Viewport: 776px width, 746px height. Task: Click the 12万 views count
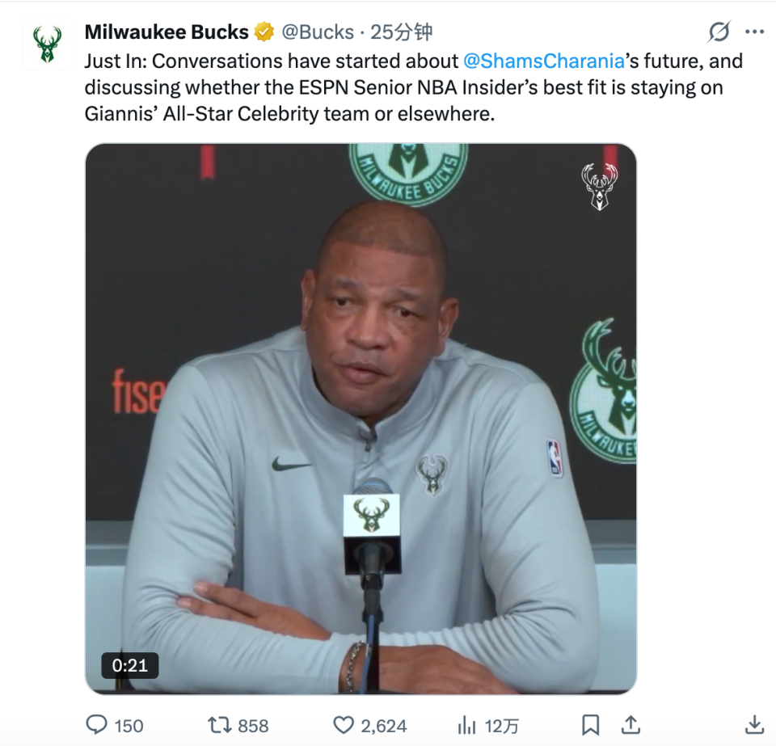(x=501, y=725)
